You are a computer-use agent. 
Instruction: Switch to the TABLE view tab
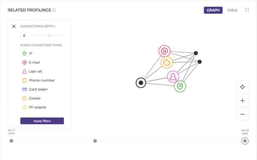pos(232,10)
